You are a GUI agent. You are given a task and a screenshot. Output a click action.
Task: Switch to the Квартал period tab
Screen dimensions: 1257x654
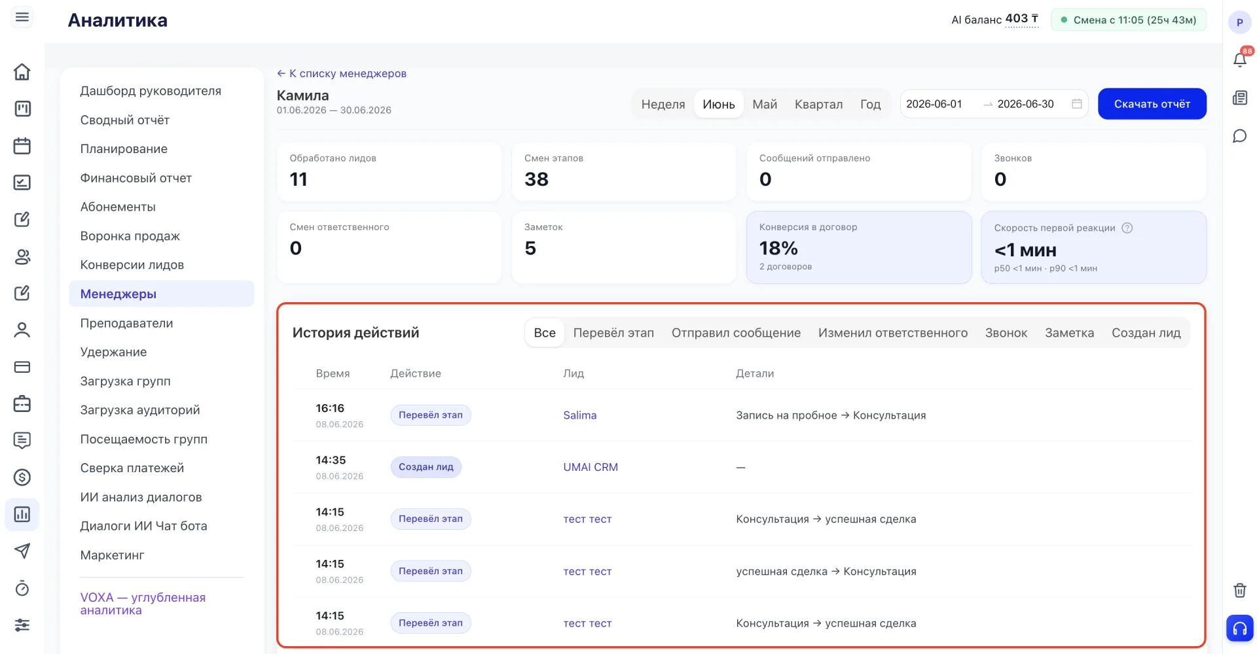(818, 104)
